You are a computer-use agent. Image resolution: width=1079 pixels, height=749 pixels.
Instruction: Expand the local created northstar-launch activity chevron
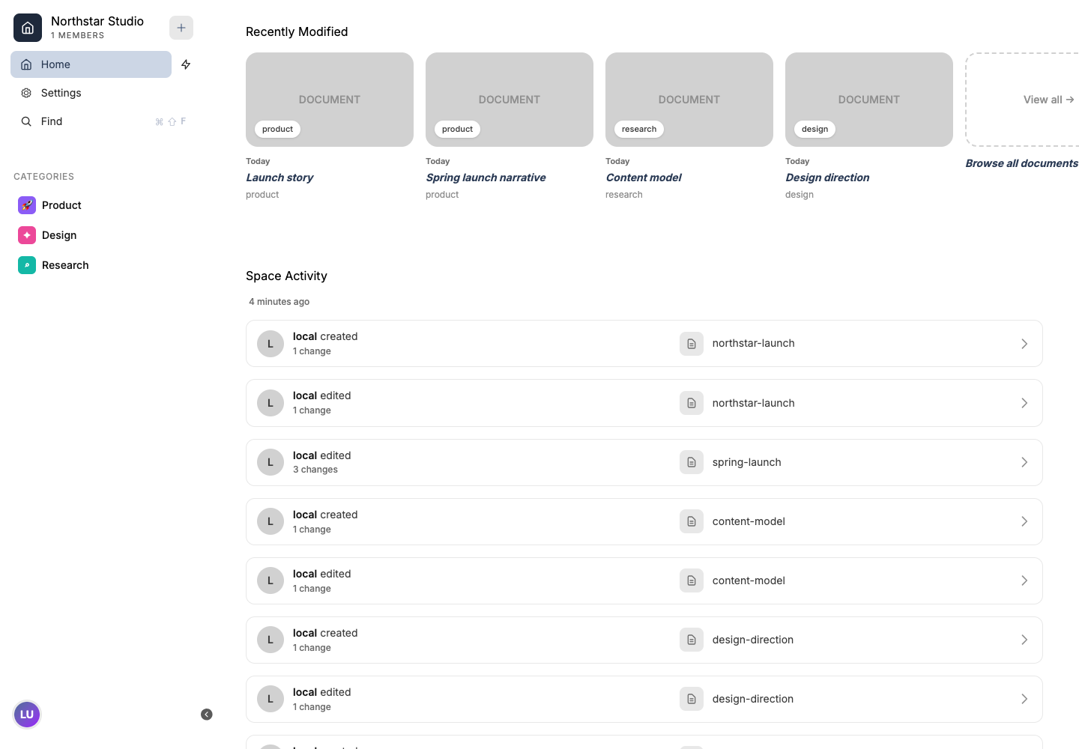[1024, 344]
